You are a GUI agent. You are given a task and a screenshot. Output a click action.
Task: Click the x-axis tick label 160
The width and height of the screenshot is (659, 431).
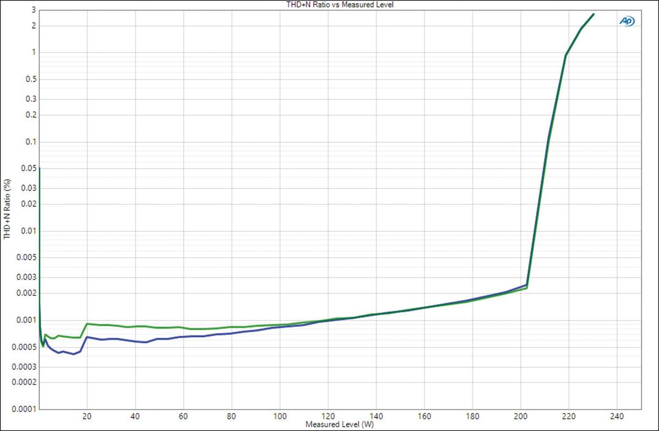(x=424, y=416)
